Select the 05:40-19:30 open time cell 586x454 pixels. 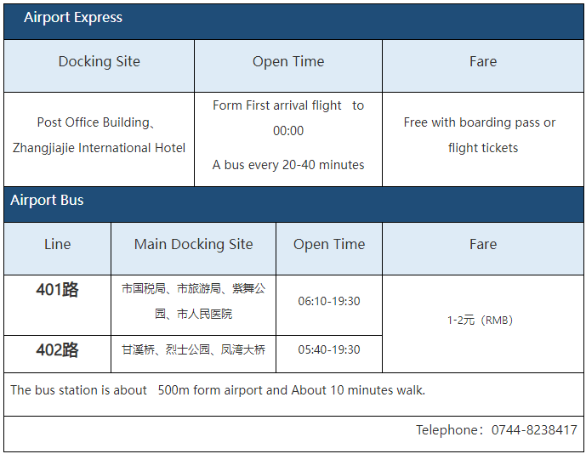coord(329,350)
